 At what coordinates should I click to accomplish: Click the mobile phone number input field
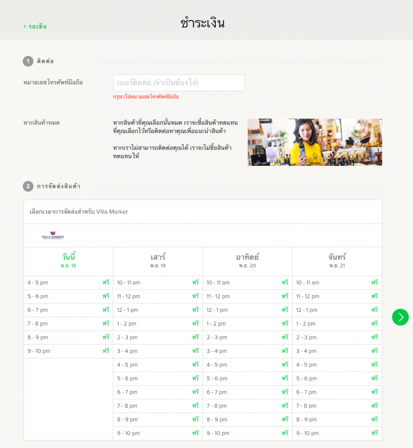click(179, 83)
